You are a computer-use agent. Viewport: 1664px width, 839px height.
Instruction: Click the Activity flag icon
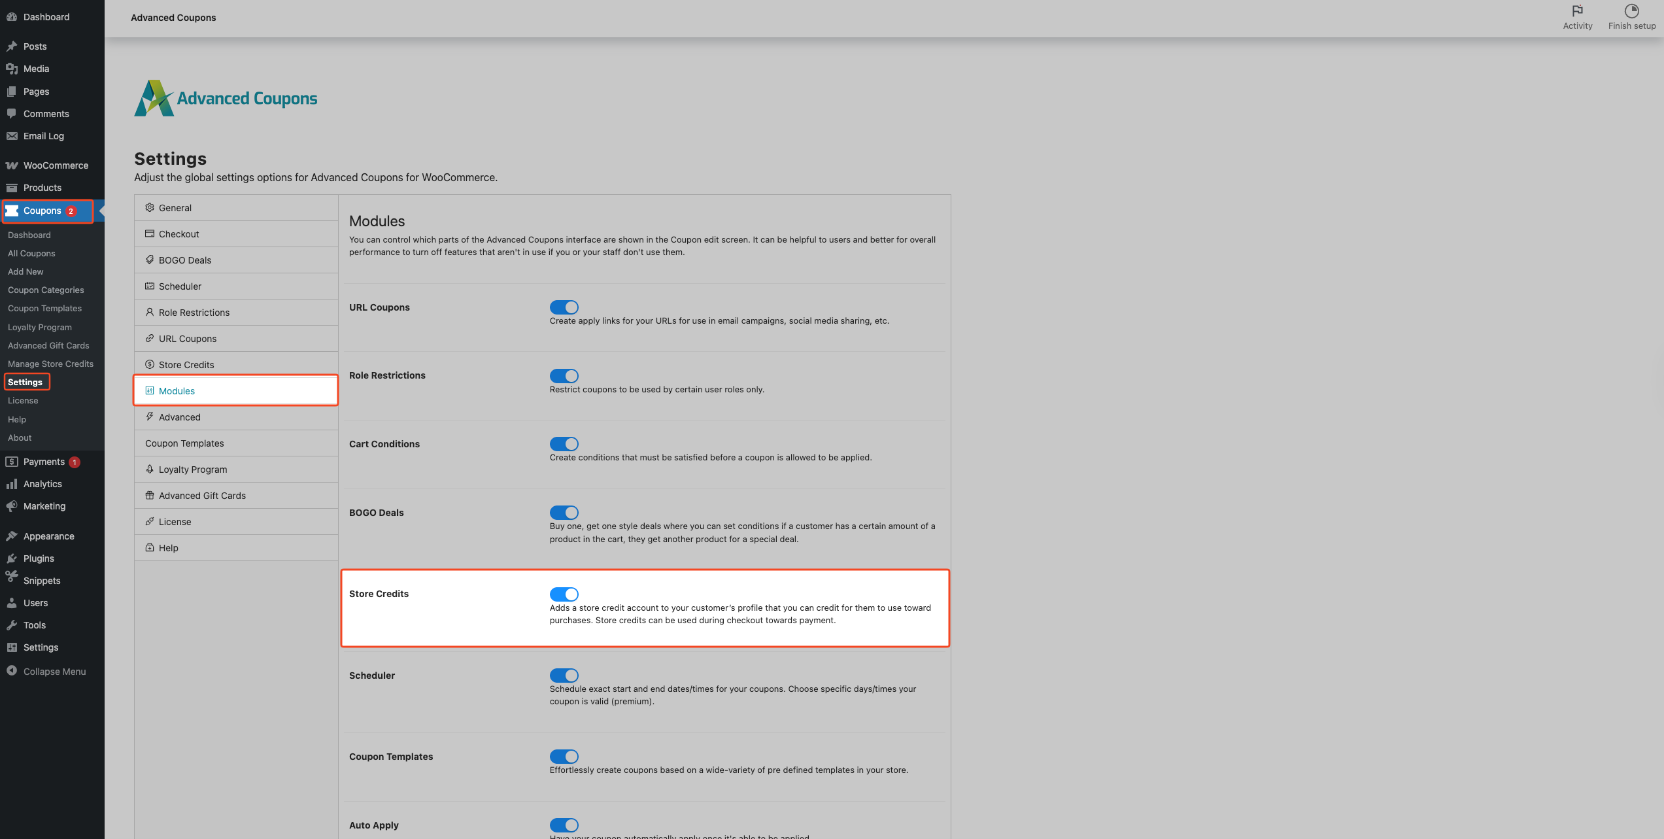point(1577,11)
